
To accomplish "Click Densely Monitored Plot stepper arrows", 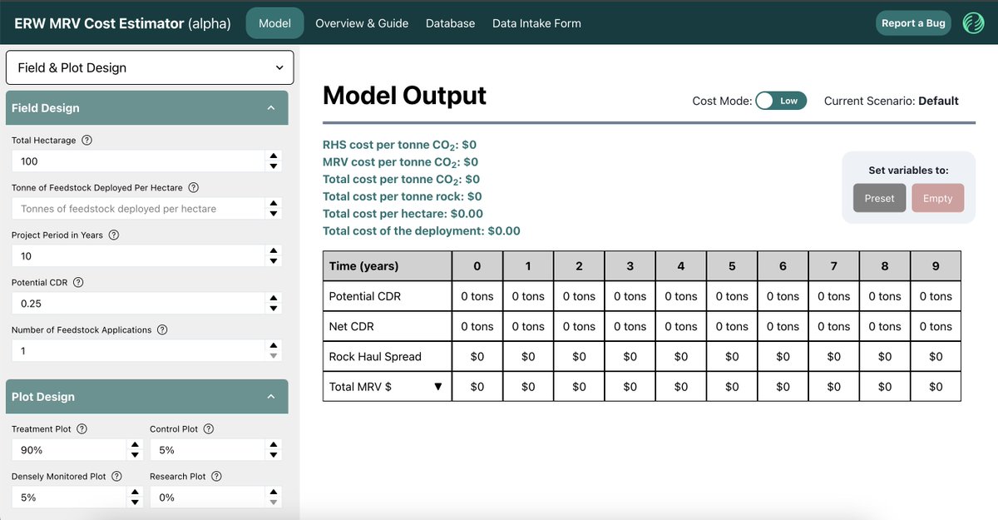I will click(136, 498).
